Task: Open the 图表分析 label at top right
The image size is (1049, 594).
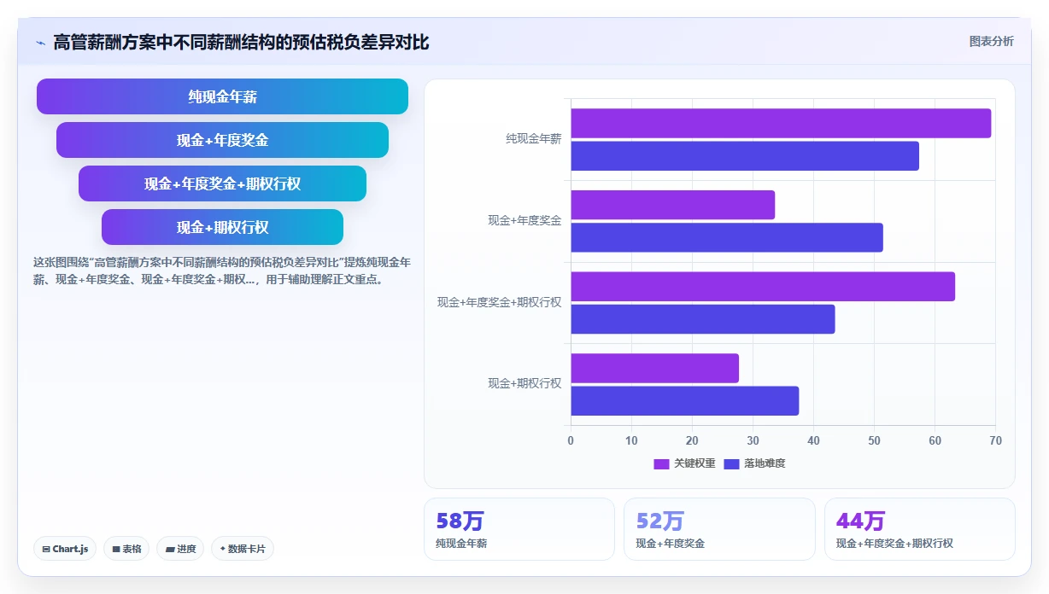Action: coord(991,41)
